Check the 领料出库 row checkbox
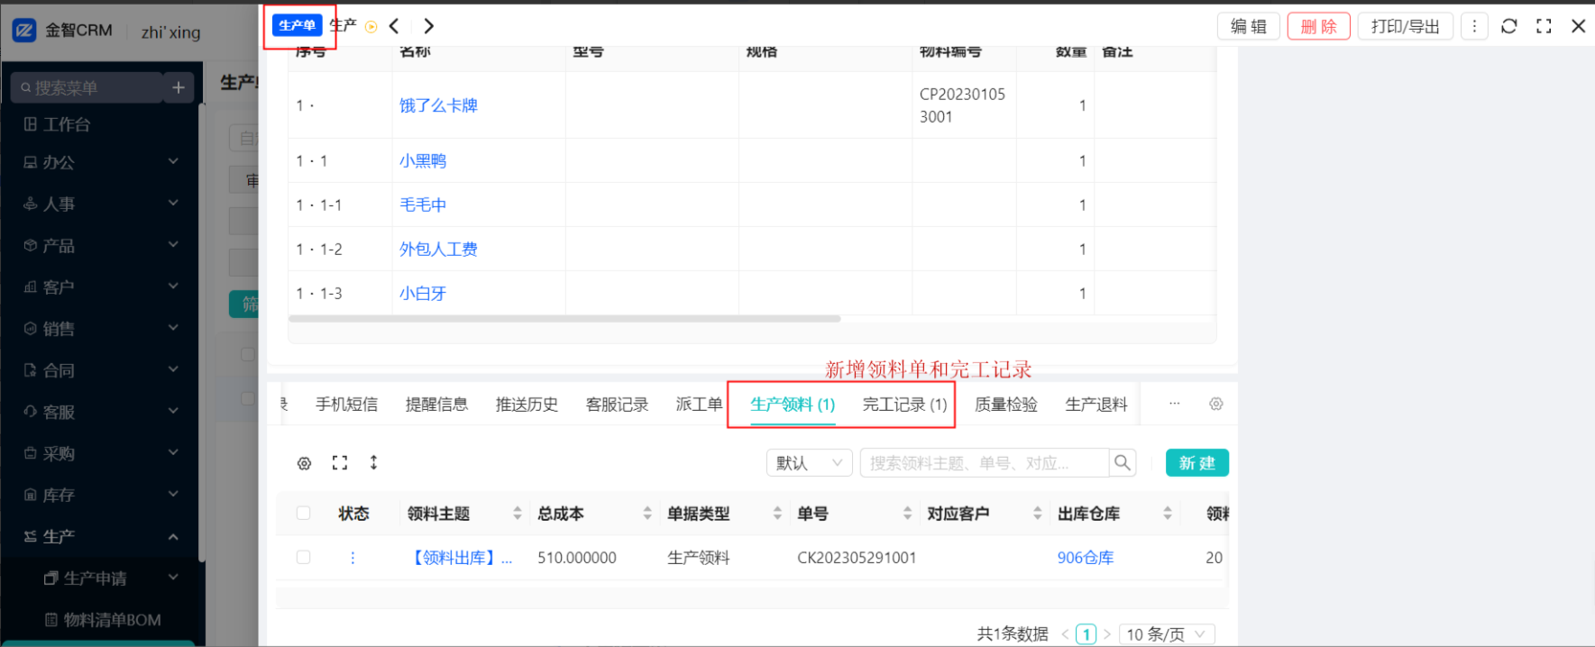1595x647 pixels. click(x=303, y=557)
